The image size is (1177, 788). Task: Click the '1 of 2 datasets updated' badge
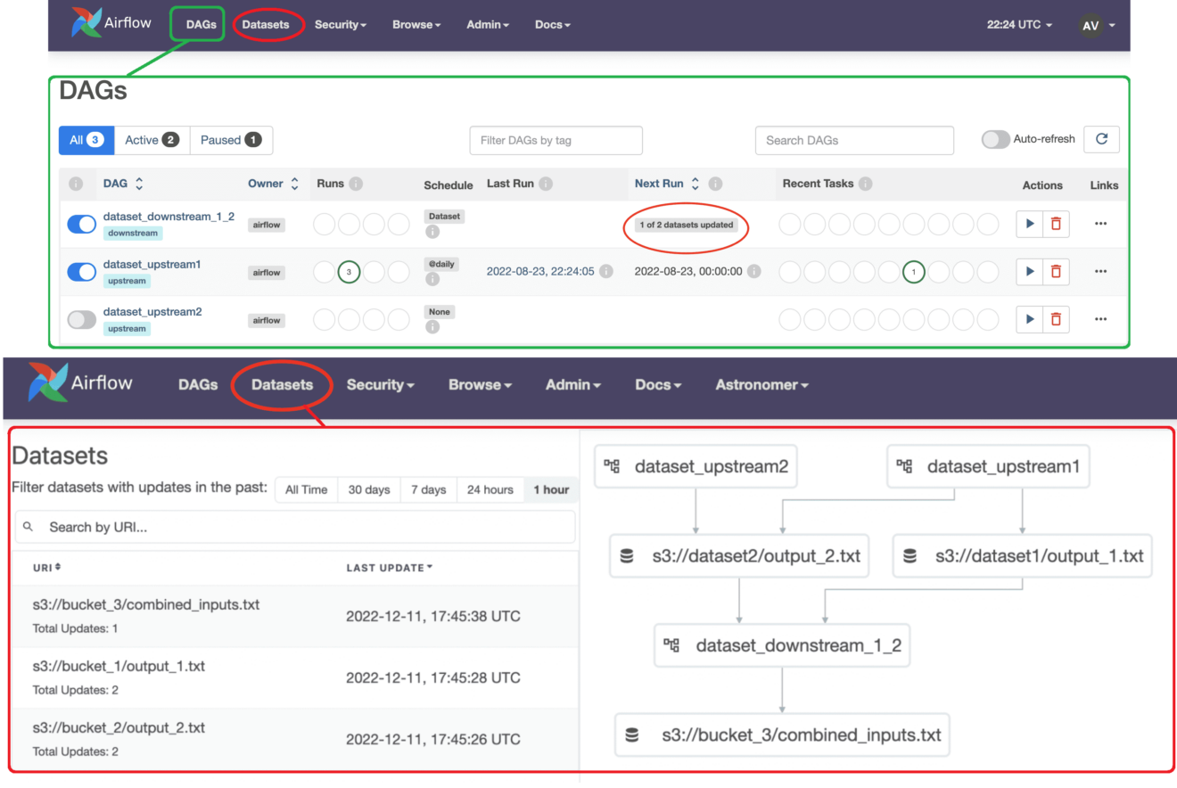(x=686, y=225)
